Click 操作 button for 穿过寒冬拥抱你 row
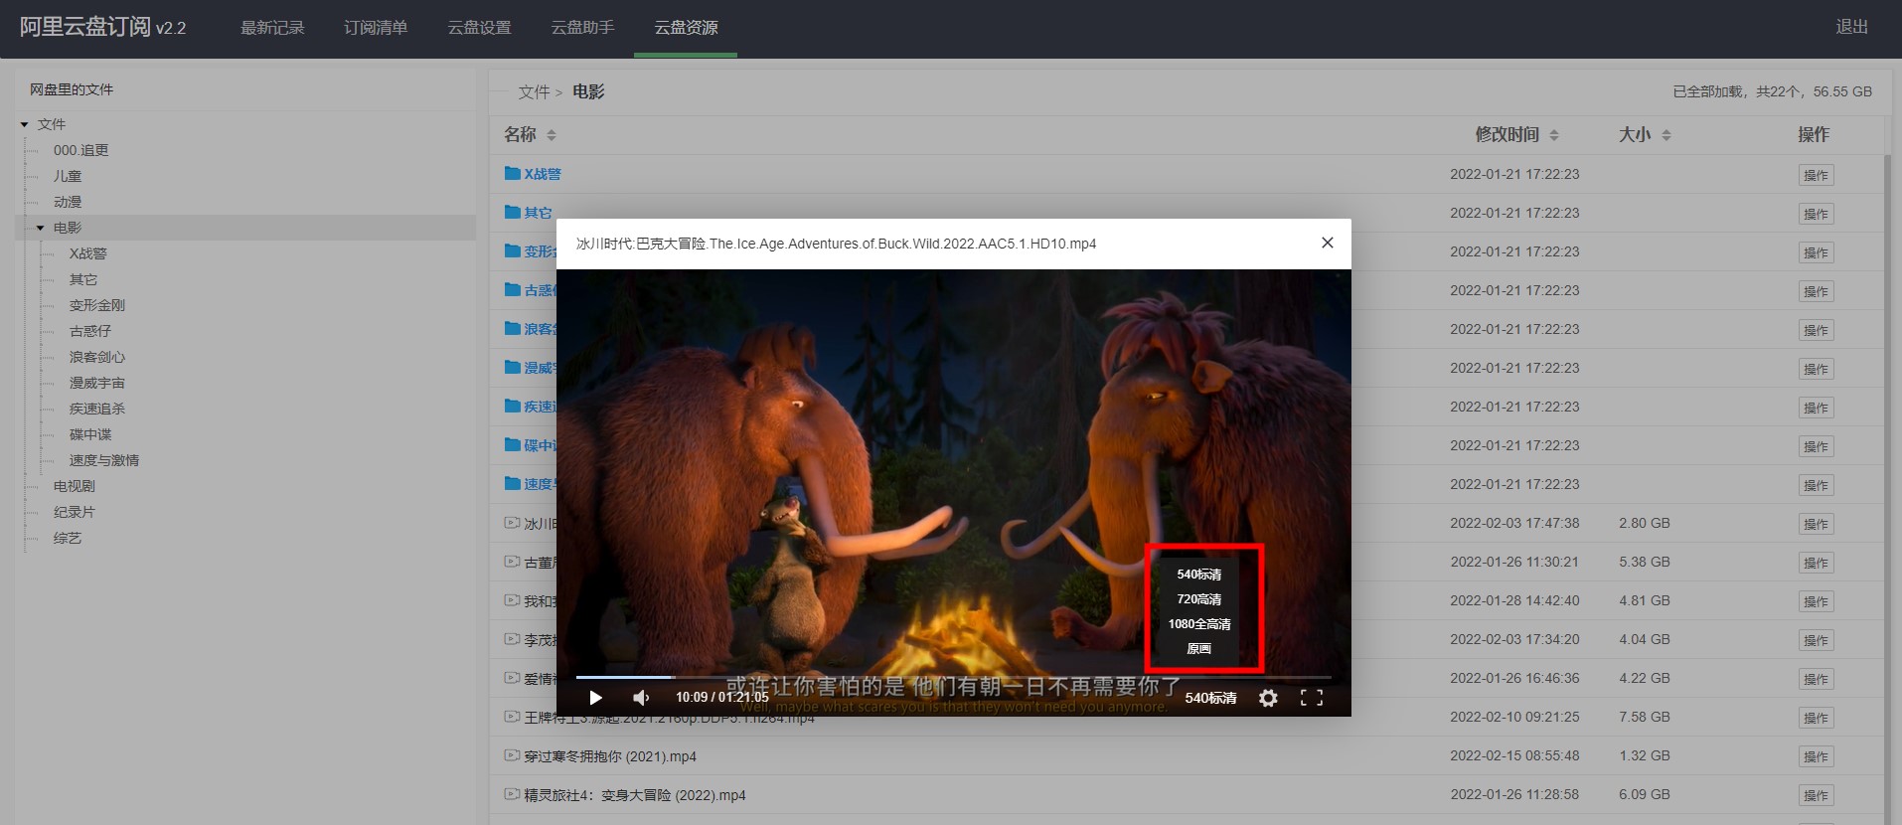Image resolution: width=1902 pixels, height=825 pixels. tap(1816, 756)
